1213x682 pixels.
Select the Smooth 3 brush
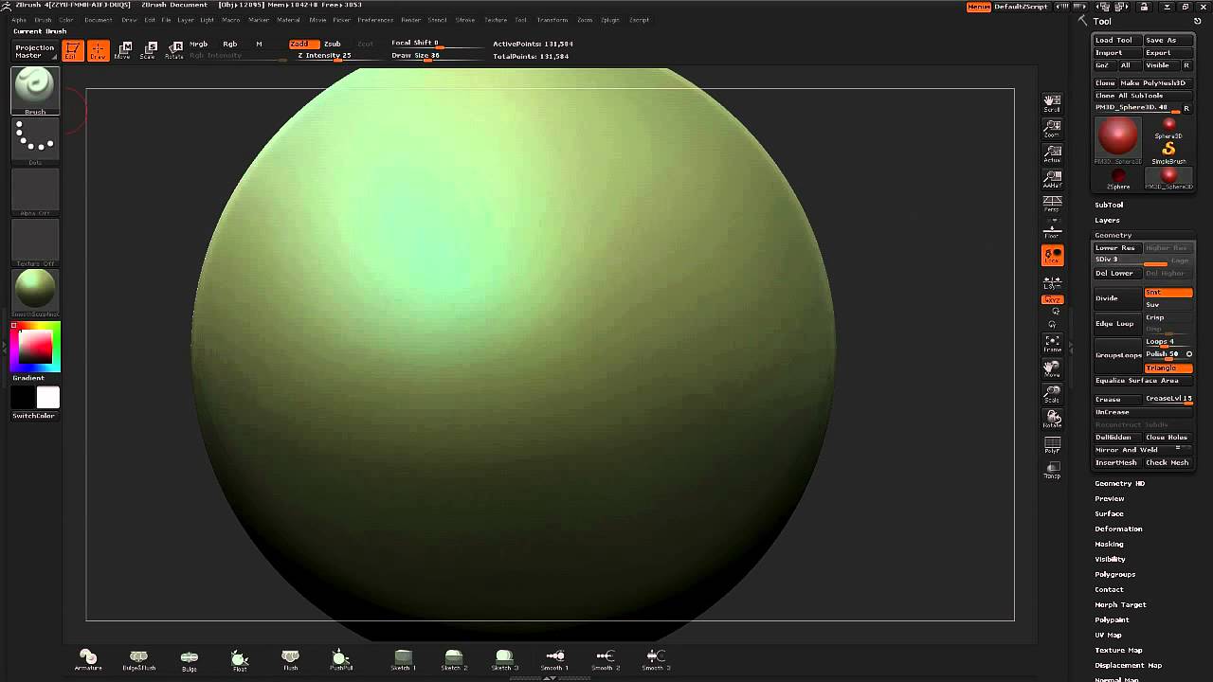(656, 660)
